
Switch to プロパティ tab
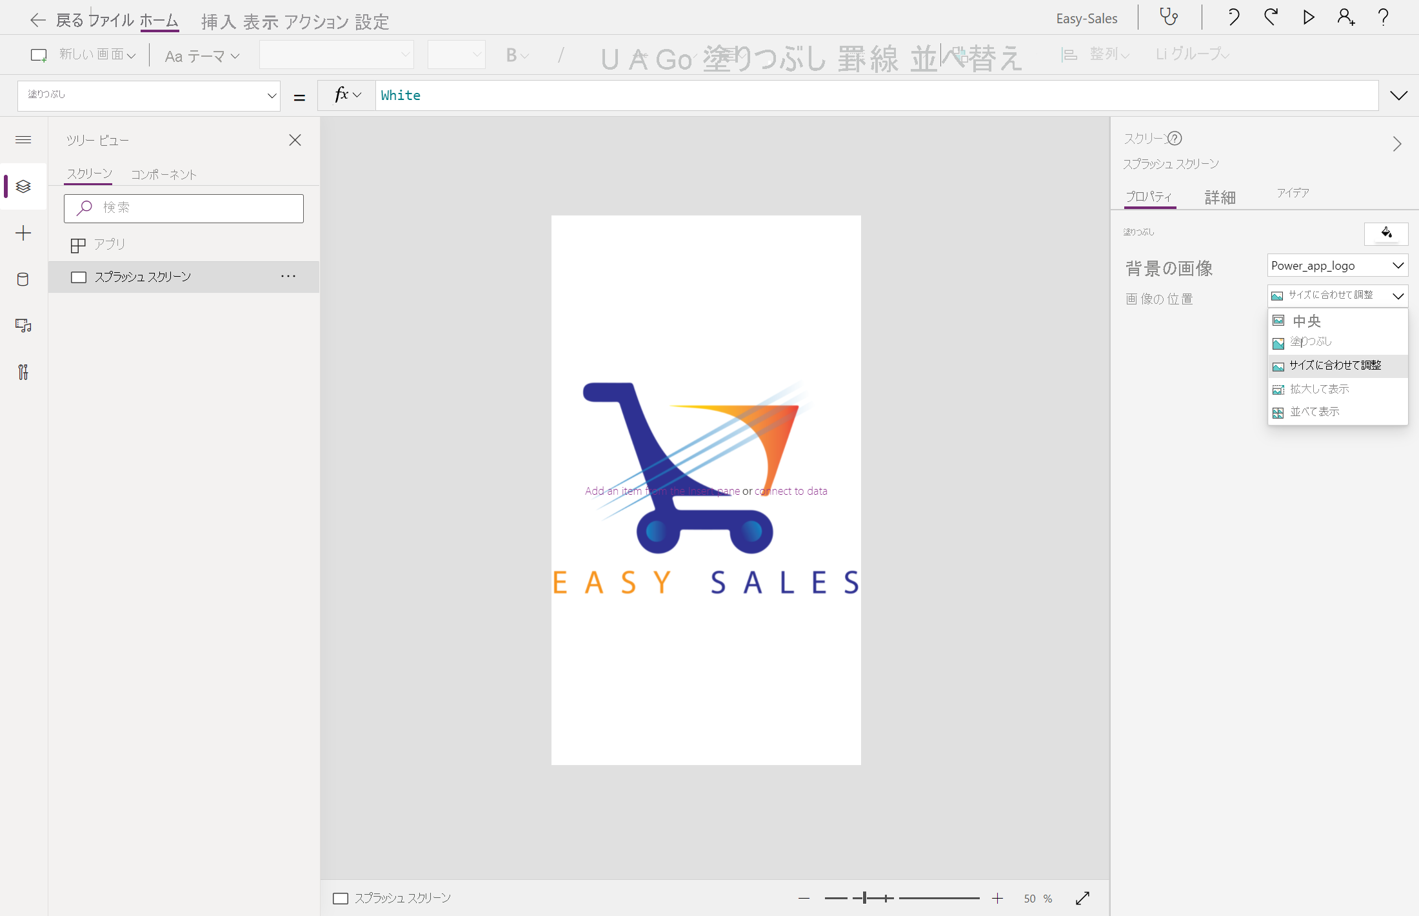click(1149, 196)
